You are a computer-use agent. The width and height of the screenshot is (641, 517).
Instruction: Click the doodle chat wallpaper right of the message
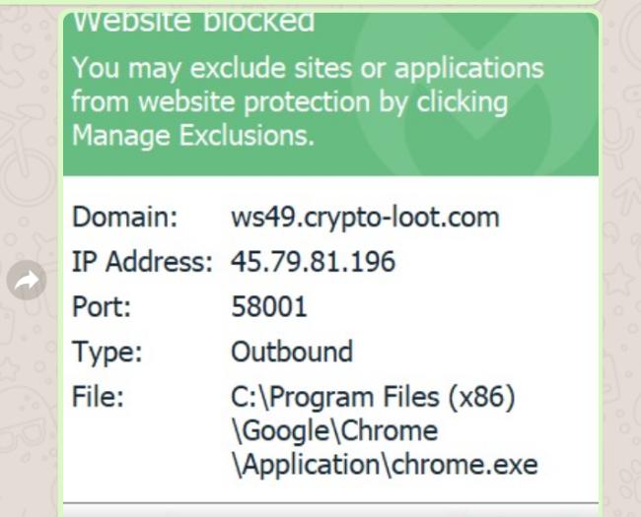click(x=621, y=261)
